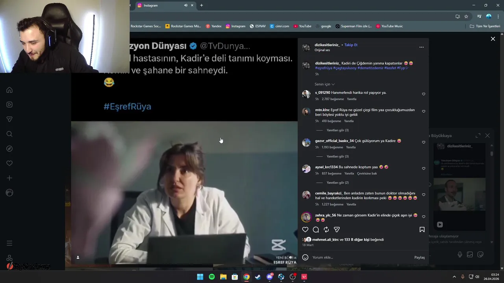Follow dizikesitleriniz_ with Takip Et
Viewport: 504px width, 283px height.
[x=351, y=45]
